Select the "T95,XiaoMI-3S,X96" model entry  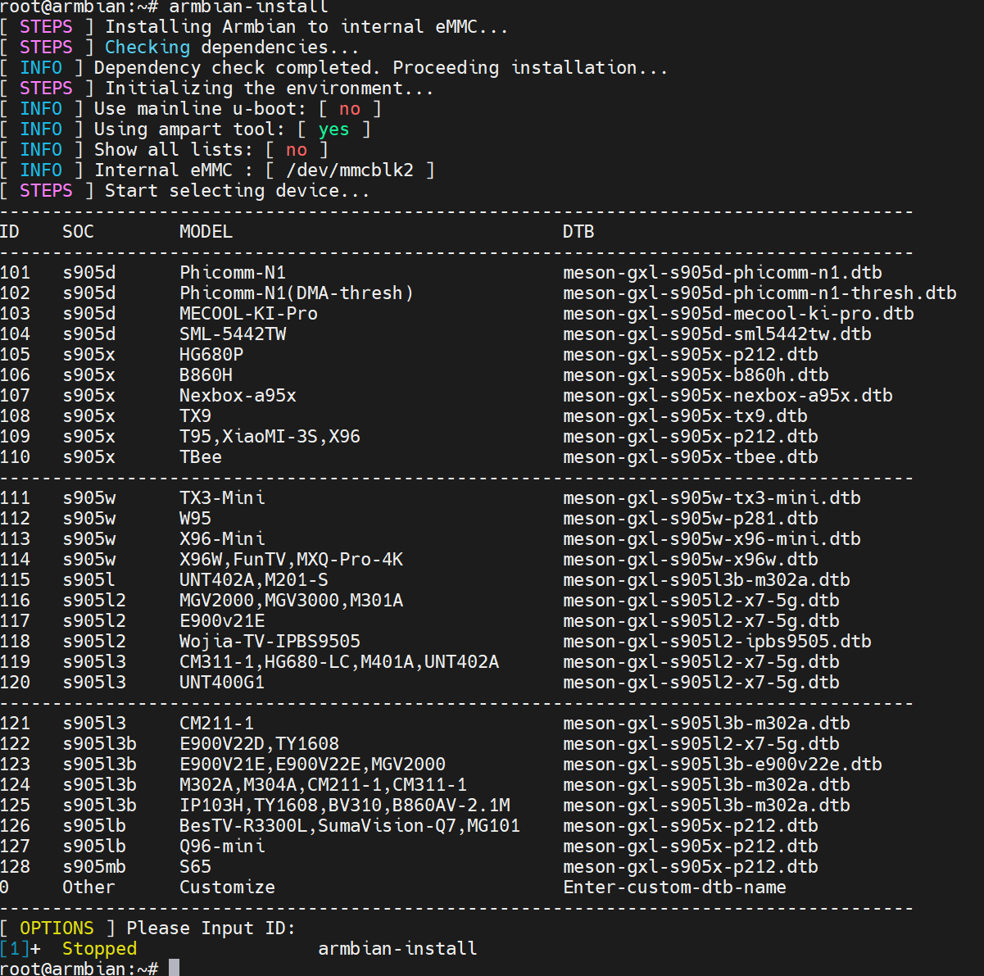click(x=270, y=437)
